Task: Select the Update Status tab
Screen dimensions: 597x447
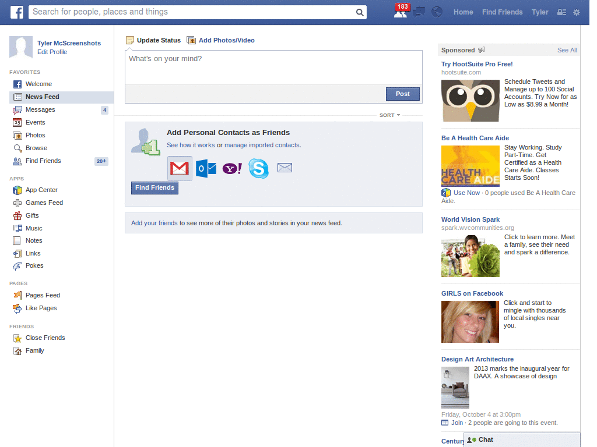Action: tap(153, 40)
